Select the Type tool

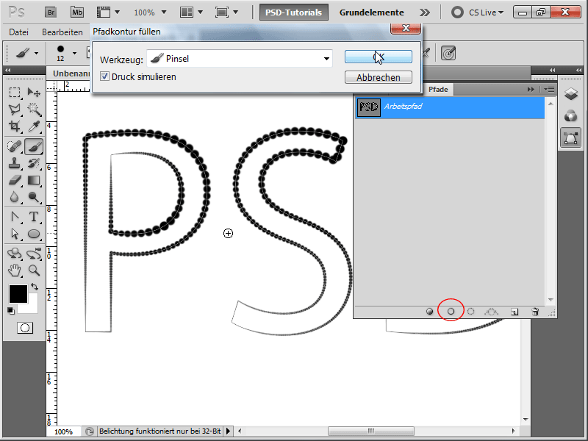34,217
